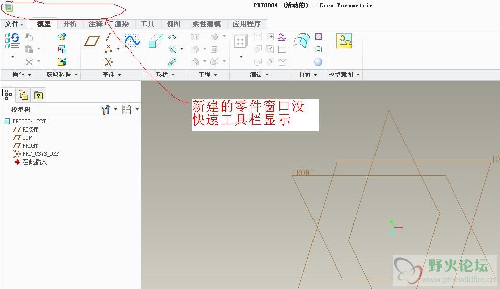Open the User-Defined Feature icon
500x289 pixels.
(62, 37)
